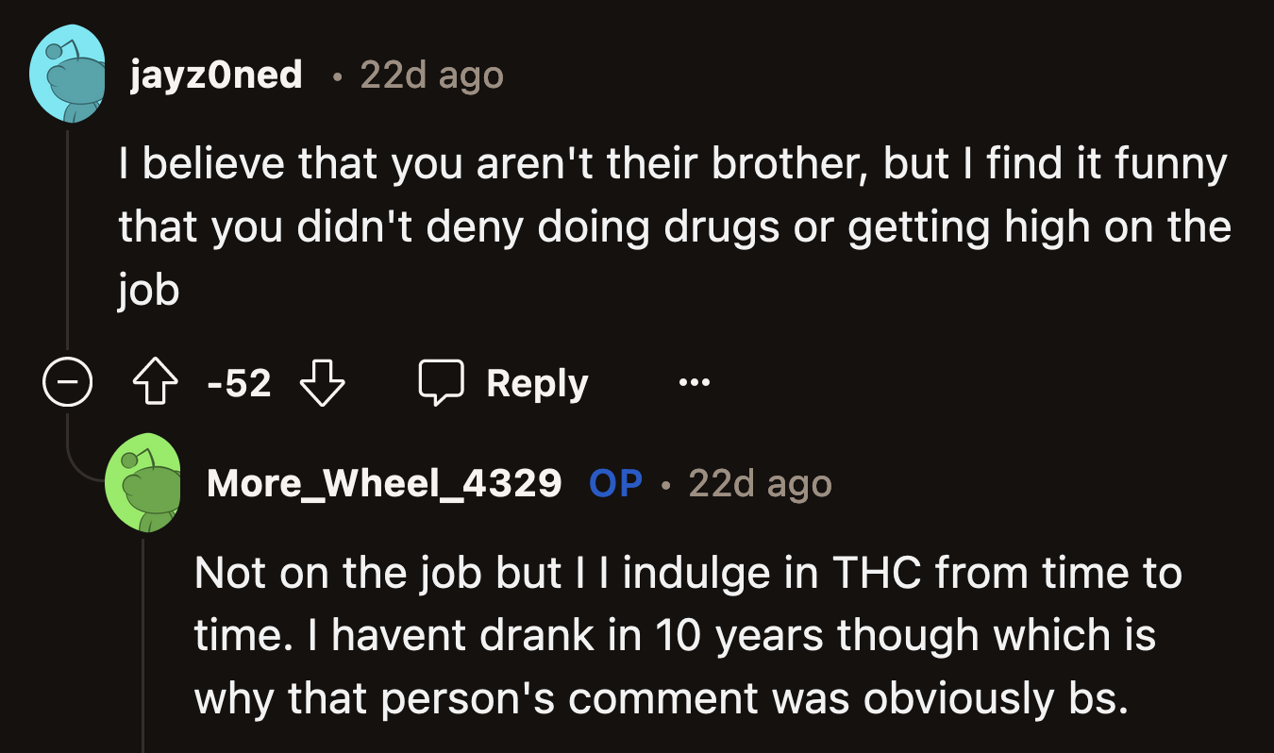Click the 22d ago timestamp on the OP reply
The width and height of the screenshot is (1274, 753).
[x=759, y=483]
